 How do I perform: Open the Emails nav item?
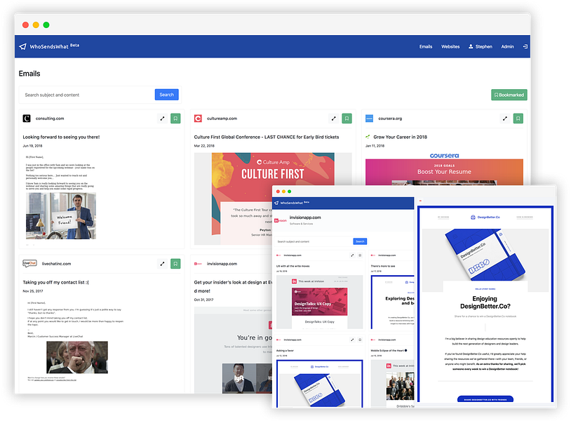(426, 46)
